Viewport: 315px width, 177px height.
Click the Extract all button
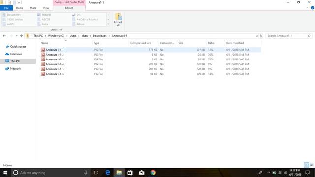click(x=118, y=20)
